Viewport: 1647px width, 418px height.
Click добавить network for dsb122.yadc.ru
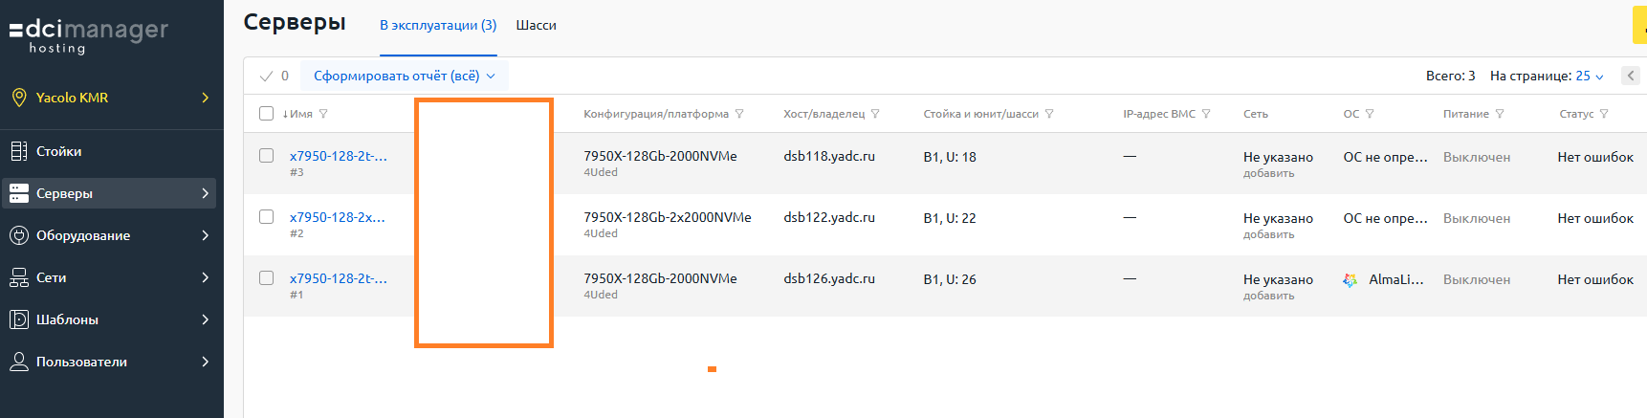tap(1269, 234)
